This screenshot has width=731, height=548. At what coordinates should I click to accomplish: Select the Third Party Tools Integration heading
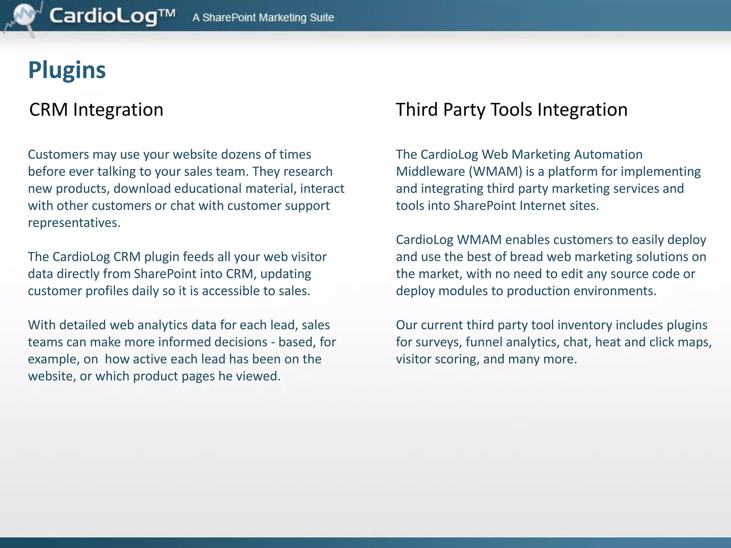[x=511, y=110]
